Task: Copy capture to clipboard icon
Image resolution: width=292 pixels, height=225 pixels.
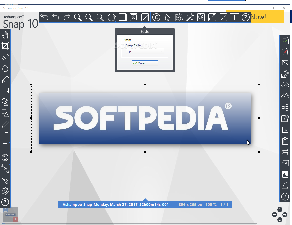Action: 285,141
